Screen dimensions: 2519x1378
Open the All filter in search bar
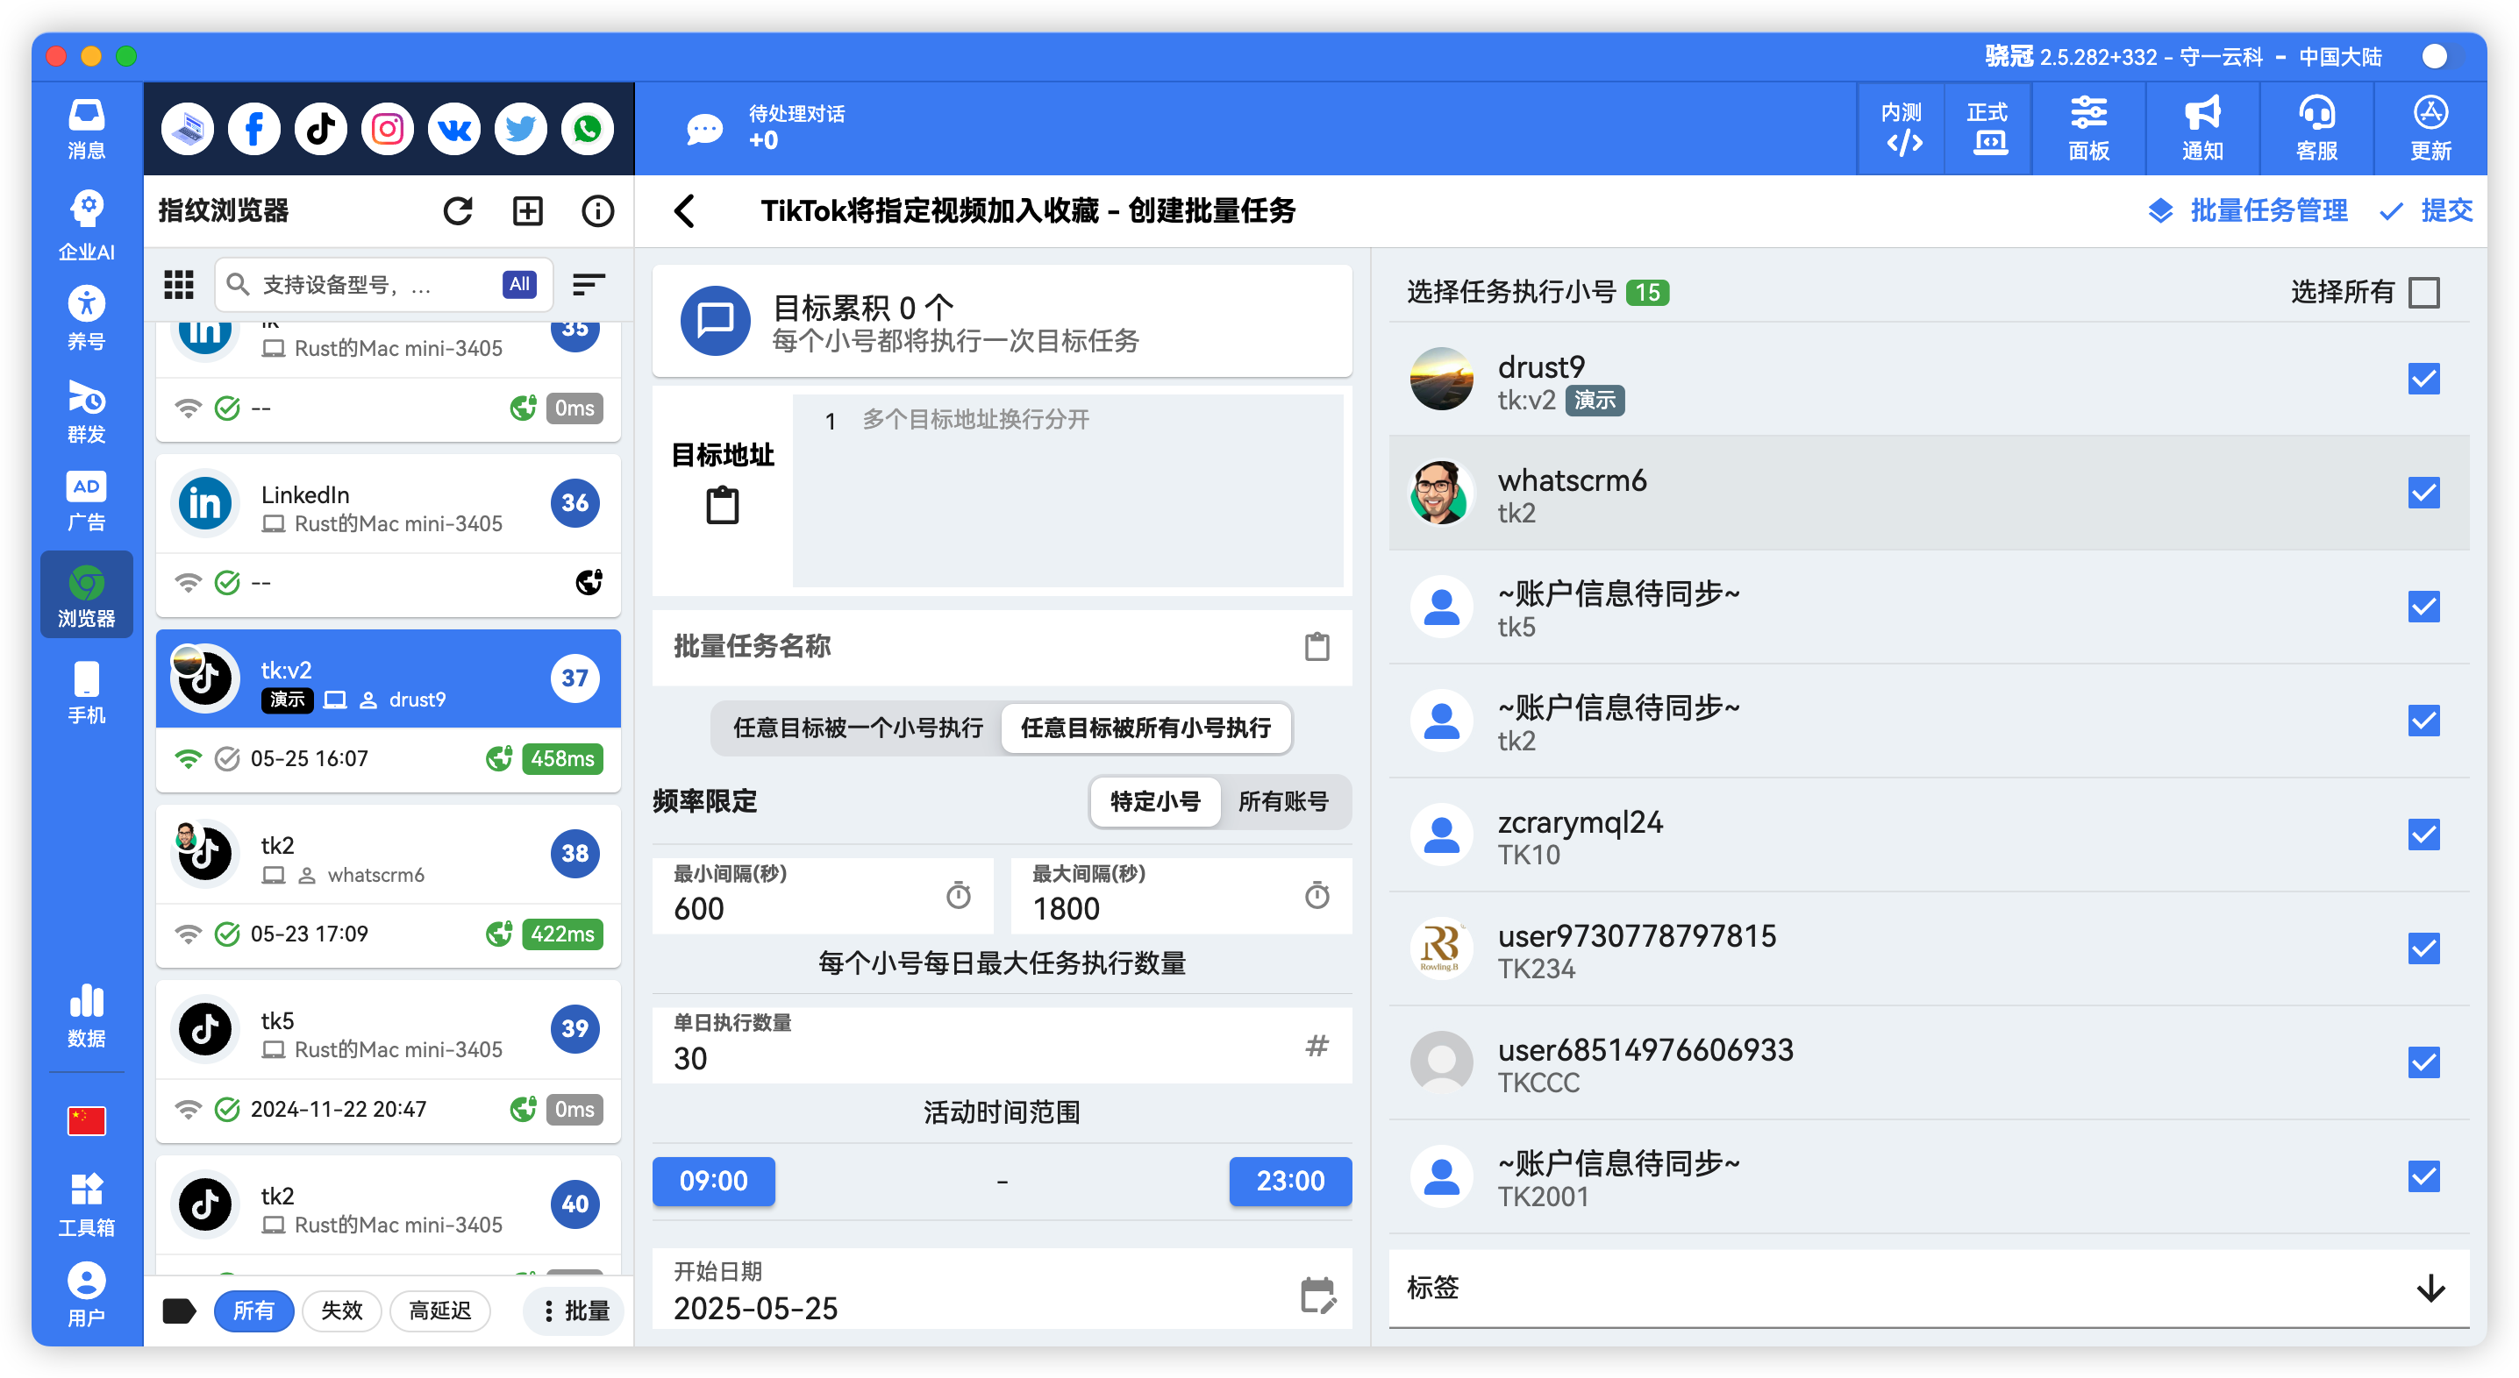(518, 284)
